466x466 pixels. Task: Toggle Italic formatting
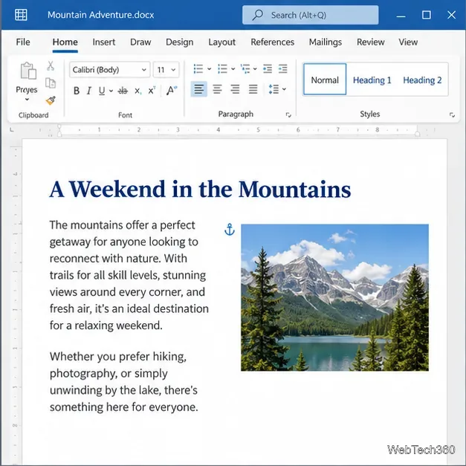pos(89,91)
